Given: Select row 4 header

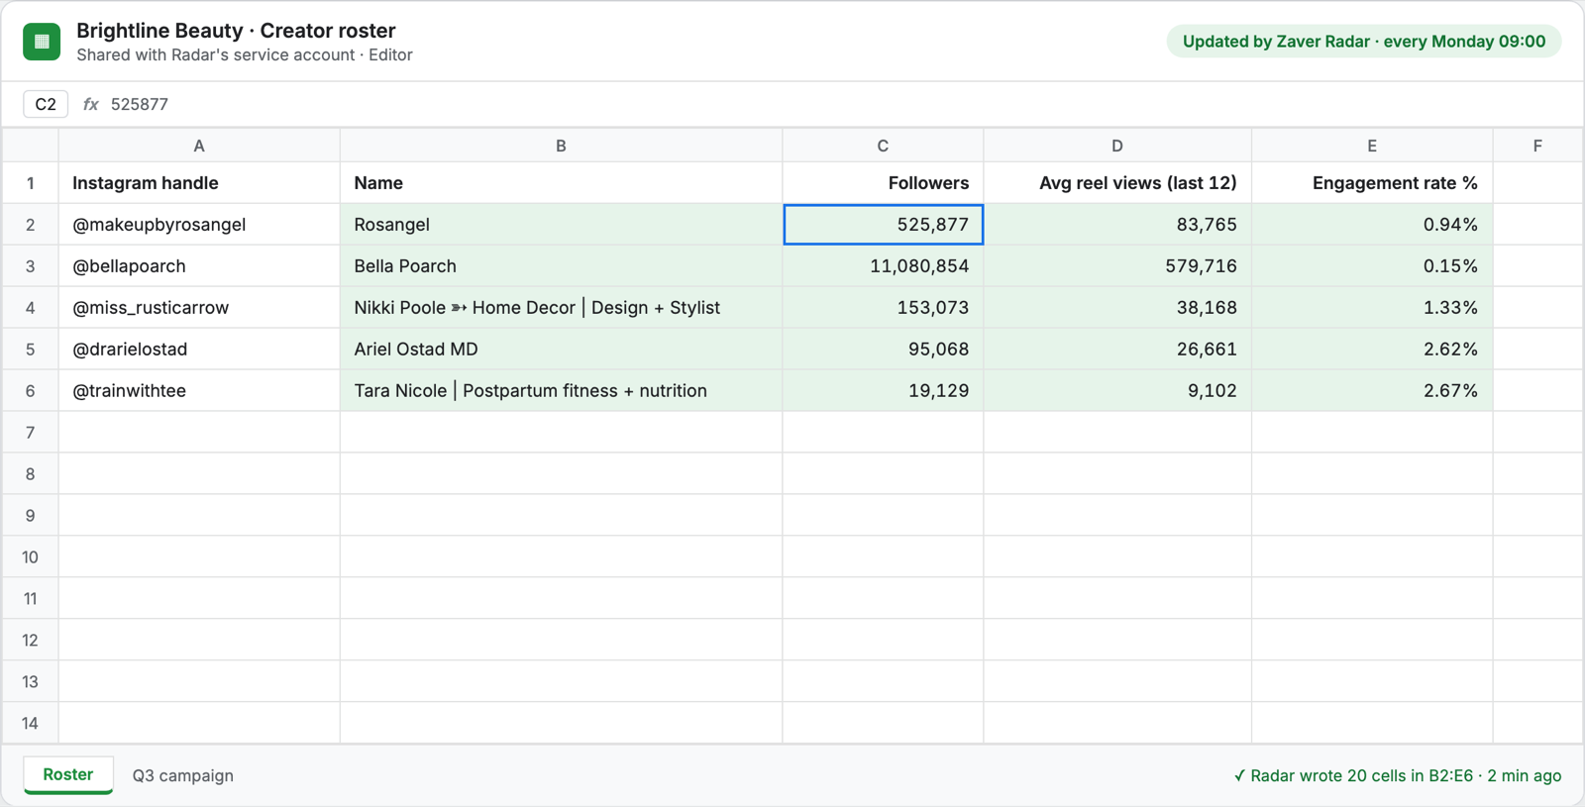Looking at the screenshot, I should (31, 308).
